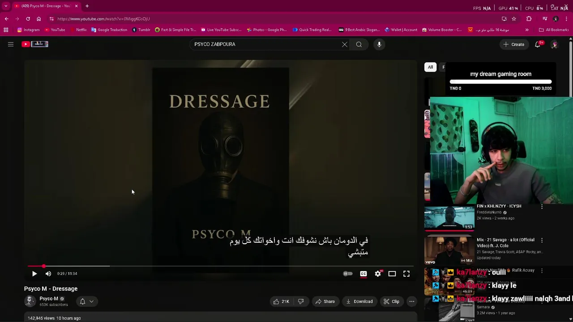Like the video with 21K likes
The width and height of the screenshot is (573, 322).
pos(281,301)
